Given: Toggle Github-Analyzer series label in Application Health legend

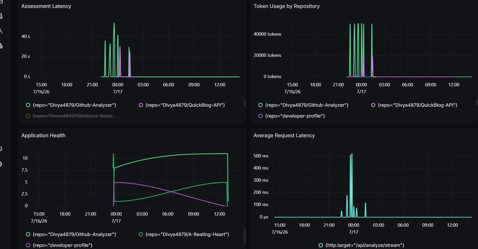Looking at the screenshot, I should coord(74,235).
